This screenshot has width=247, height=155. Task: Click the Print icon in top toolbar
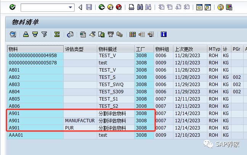[132, 7]
